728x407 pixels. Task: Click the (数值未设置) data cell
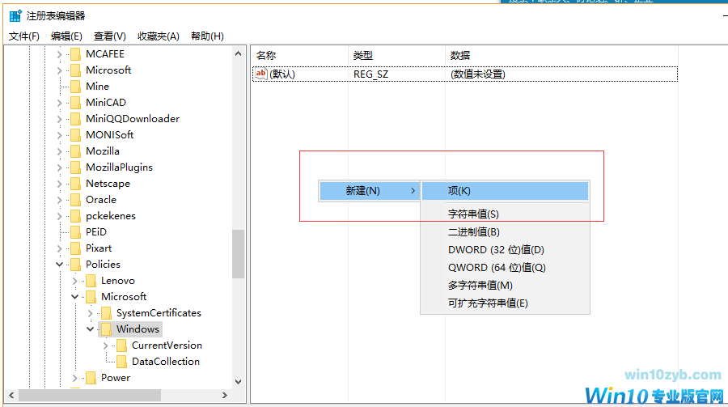pos(478,74)
